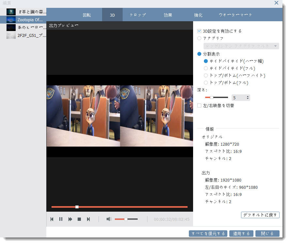Select the 『羊と鋼の森 video item

click(23, 12)
